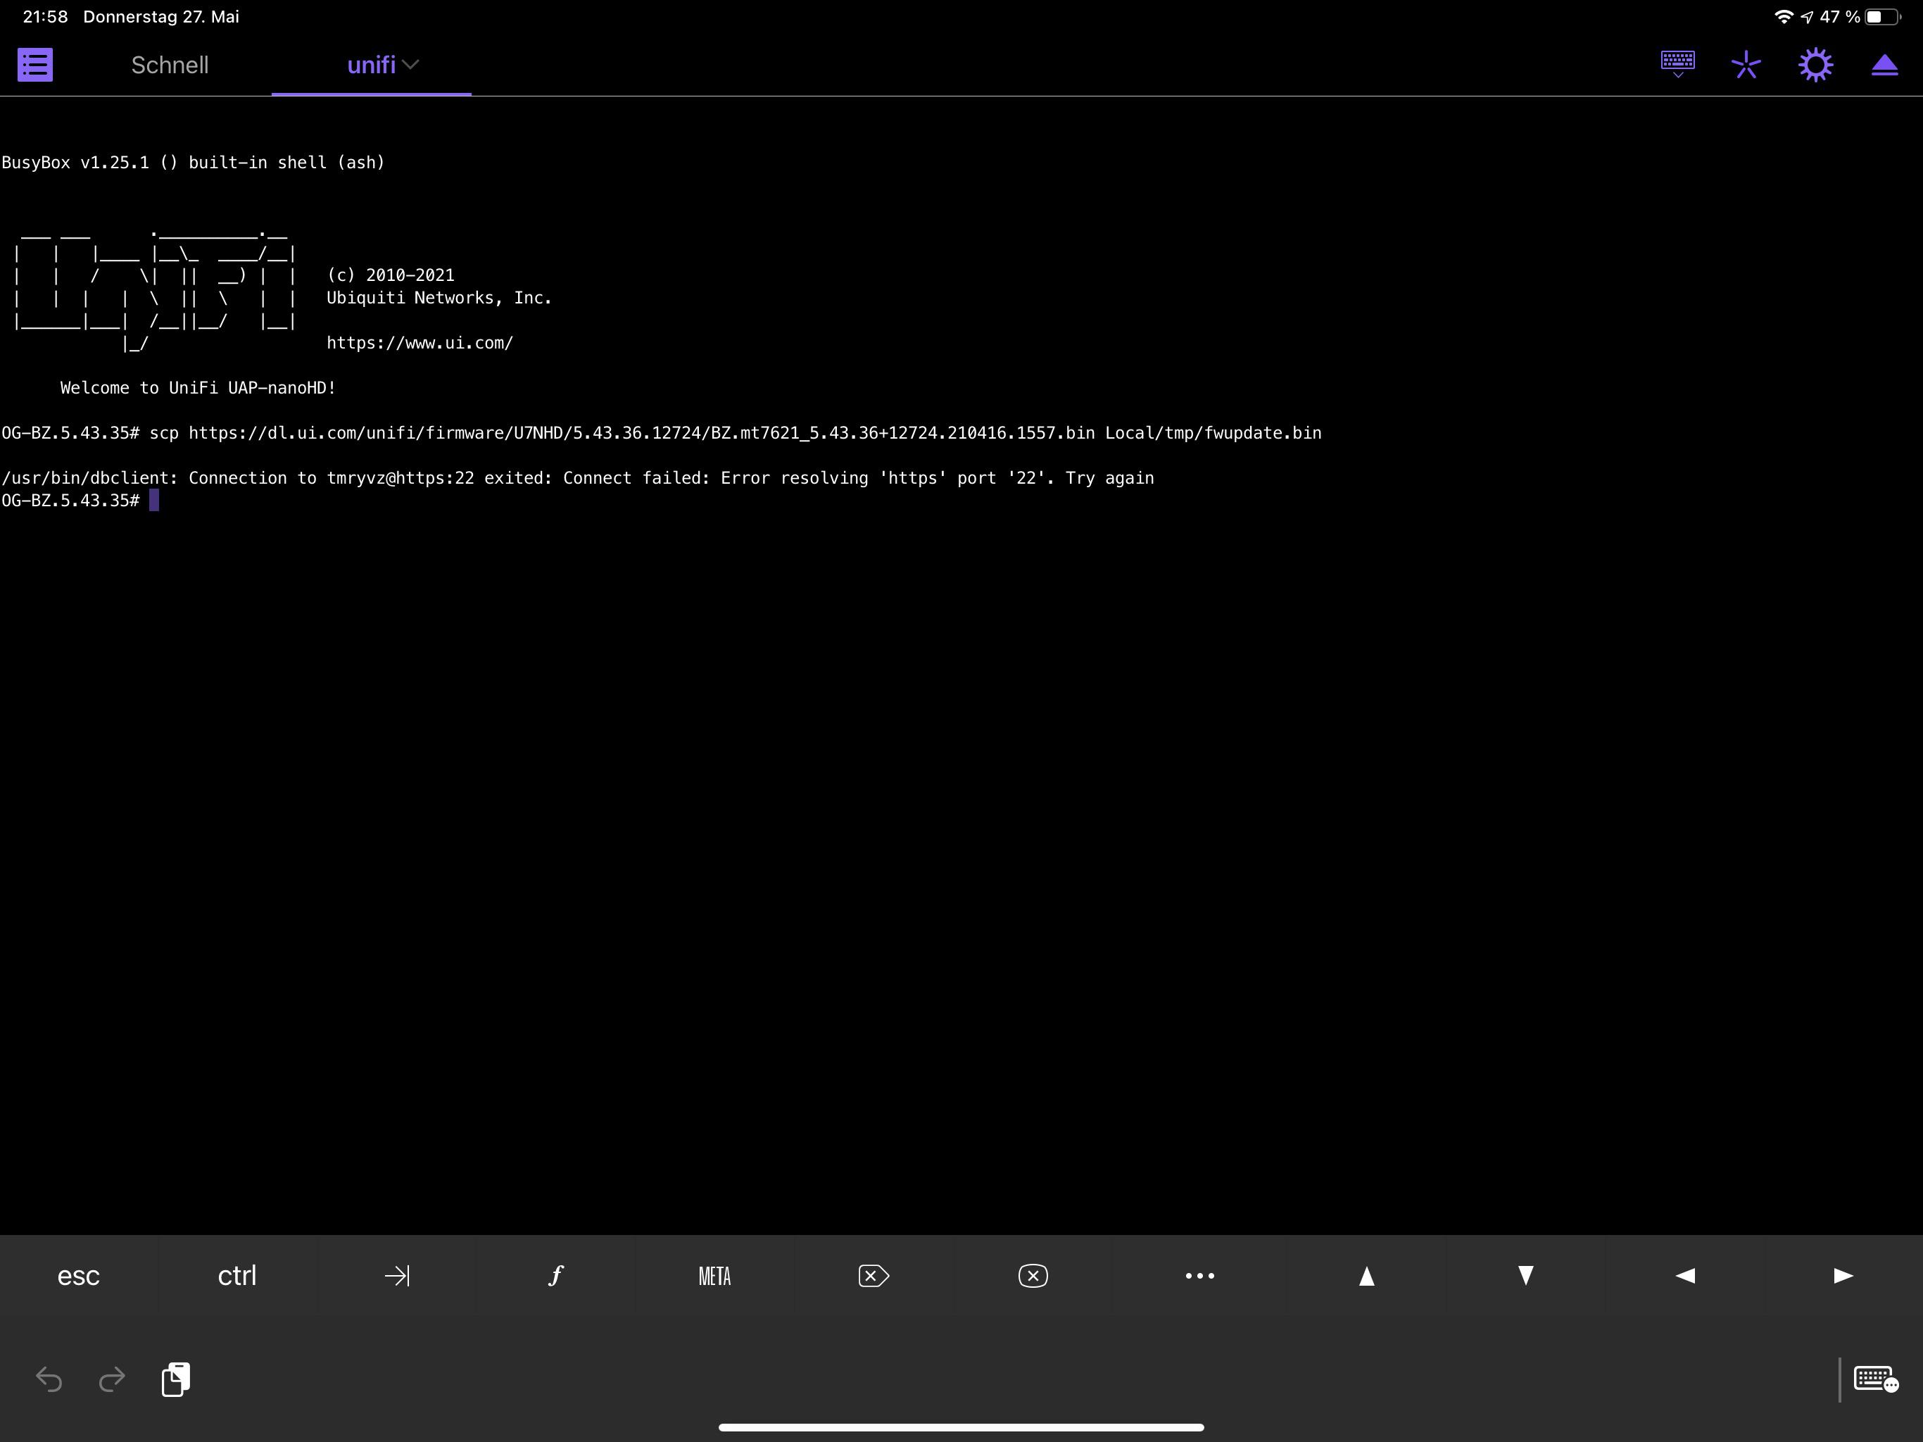
Task: Tap the battery indicator in status bar
Action: [1882, 16]
